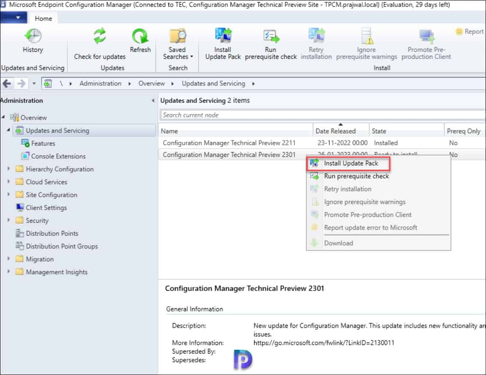Collapse the Overview tree node

[3, 117]
